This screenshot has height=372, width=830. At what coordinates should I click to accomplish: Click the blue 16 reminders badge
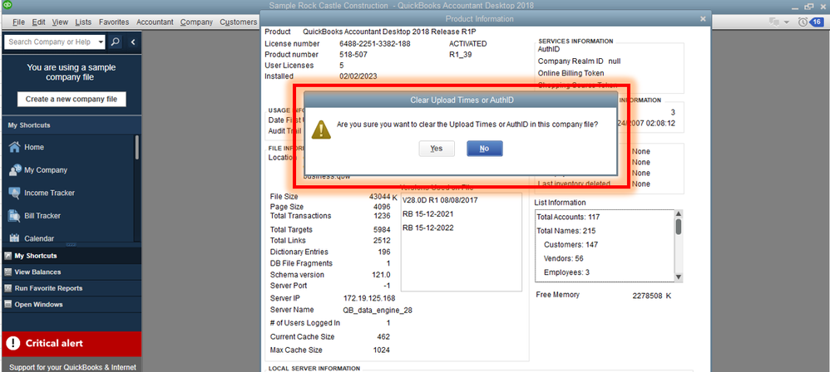817,22
